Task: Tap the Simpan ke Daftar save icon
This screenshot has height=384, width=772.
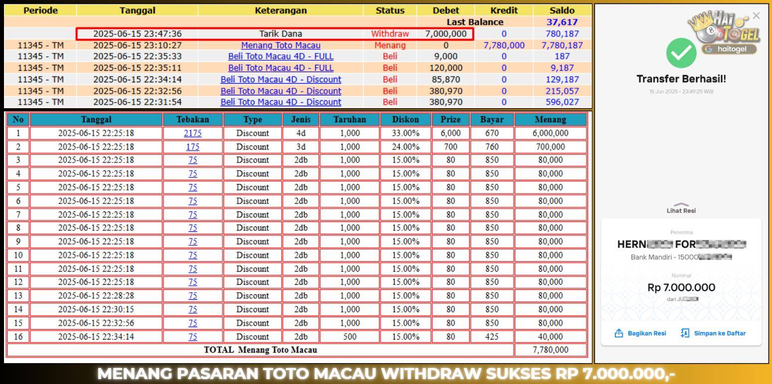Action: tap(685, 333)
